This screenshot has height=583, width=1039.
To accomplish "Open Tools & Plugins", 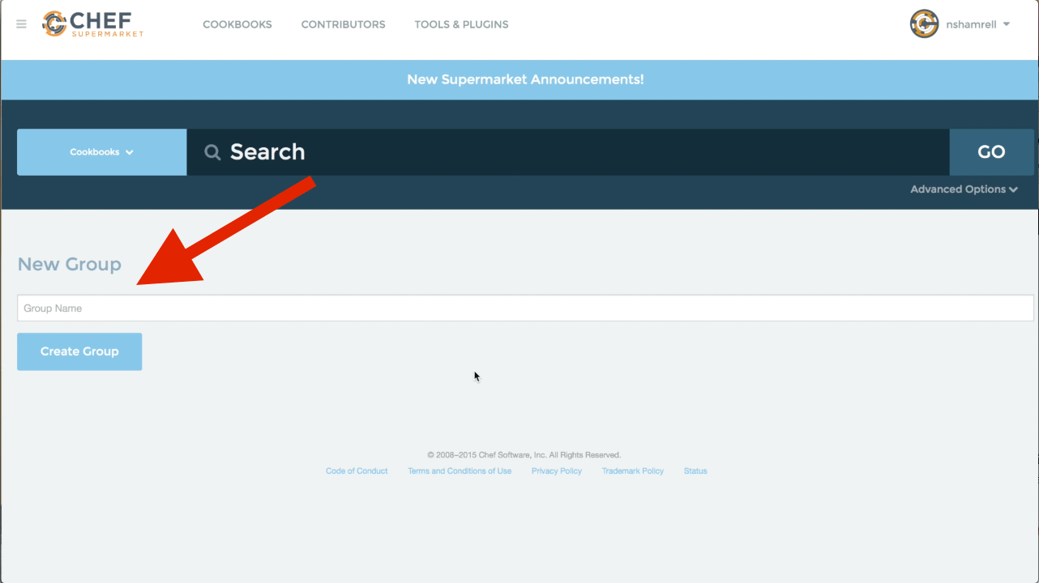I will pos(461,24).
